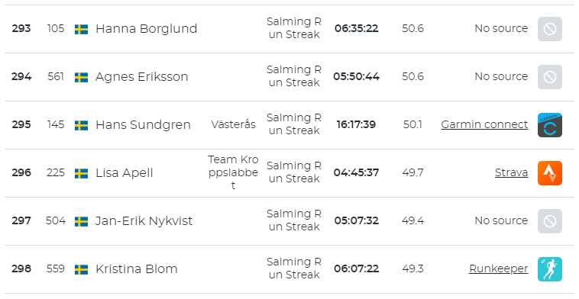Click the Team Kroppslabbet team label
Screen dimensions: 579x299
click(233, 172)
